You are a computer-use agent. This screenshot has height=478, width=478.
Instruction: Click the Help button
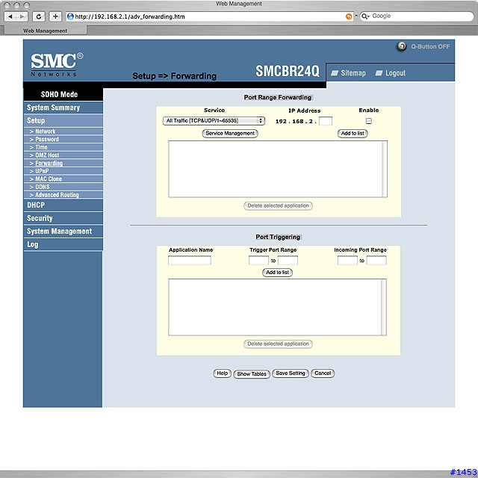pyautogui.click(x=222, y=373)
